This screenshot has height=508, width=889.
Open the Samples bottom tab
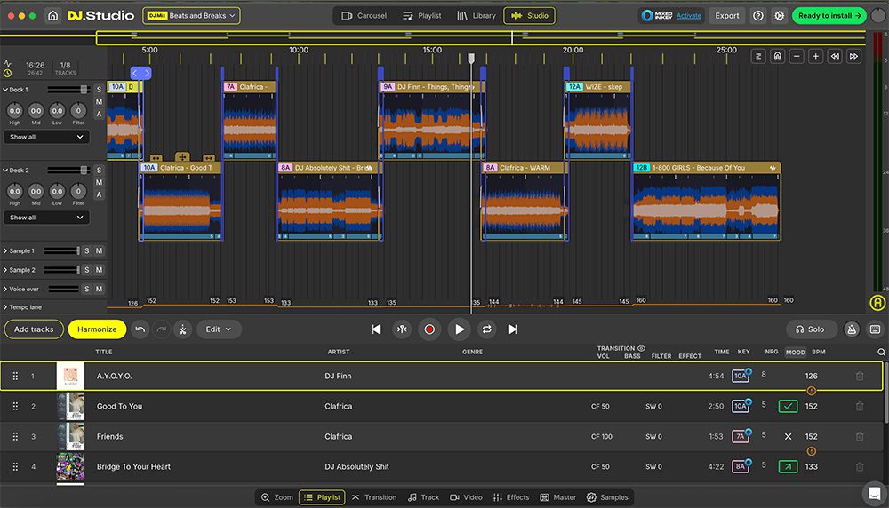coord(607,497)
